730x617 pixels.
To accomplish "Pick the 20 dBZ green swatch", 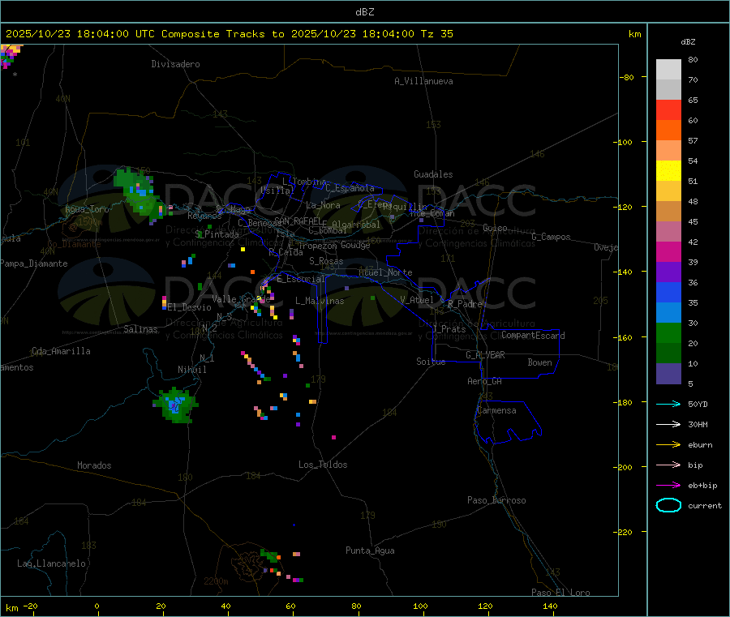I will tap(668, 333).
